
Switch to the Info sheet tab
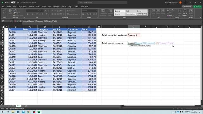(x=13, y=106)
